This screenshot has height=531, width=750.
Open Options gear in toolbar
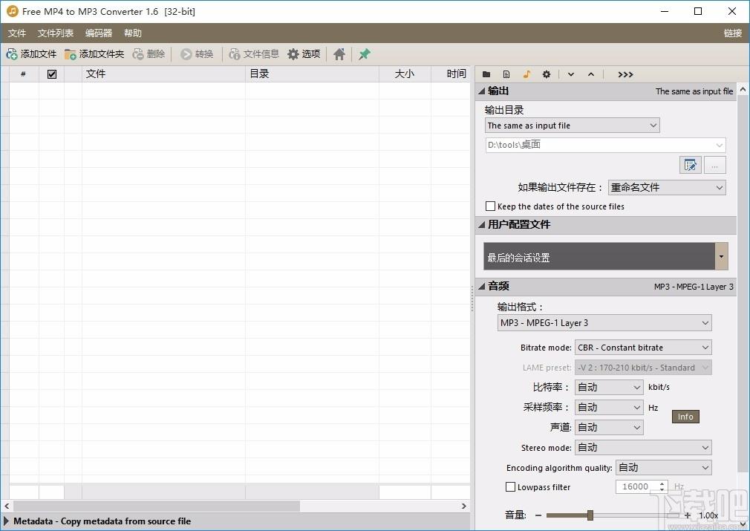pyautogui.click(x=304, y=54)
